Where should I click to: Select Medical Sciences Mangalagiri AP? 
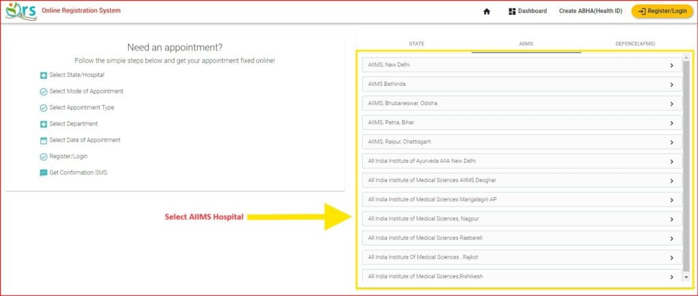tap(522, 199)
